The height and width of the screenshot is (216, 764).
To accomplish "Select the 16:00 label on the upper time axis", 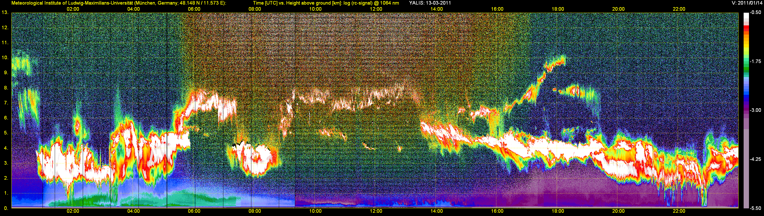I will 497,9.
